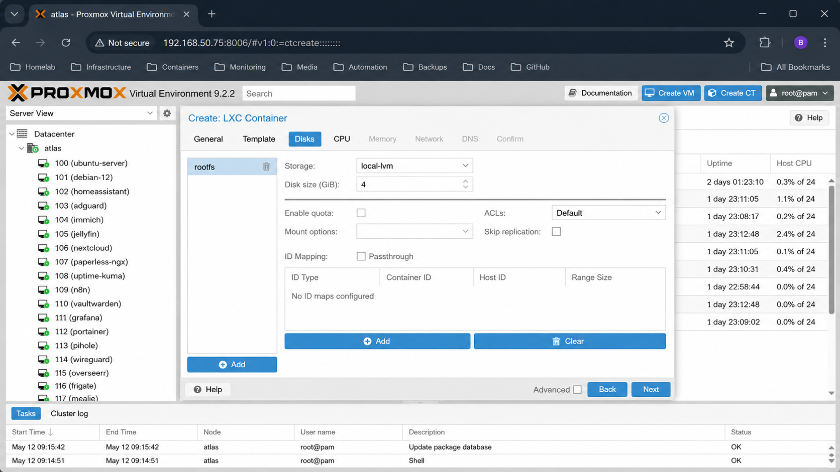Open the Homelab bookmarks folder

33,67
